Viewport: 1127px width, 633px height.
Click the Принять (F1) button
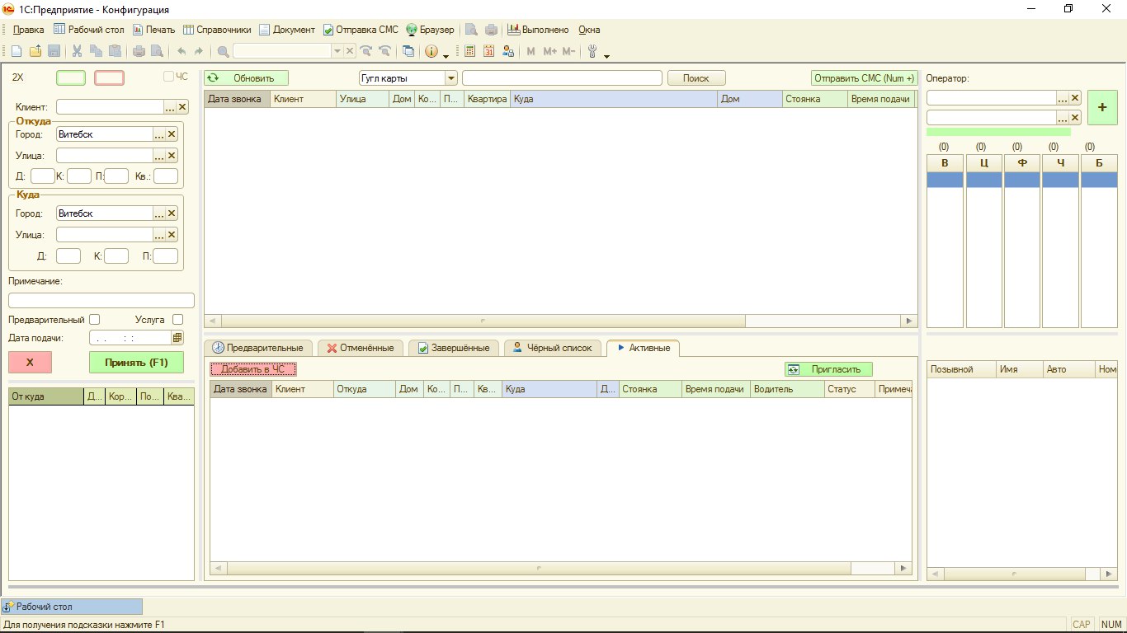pyautogui.click(x=136, y=363)
